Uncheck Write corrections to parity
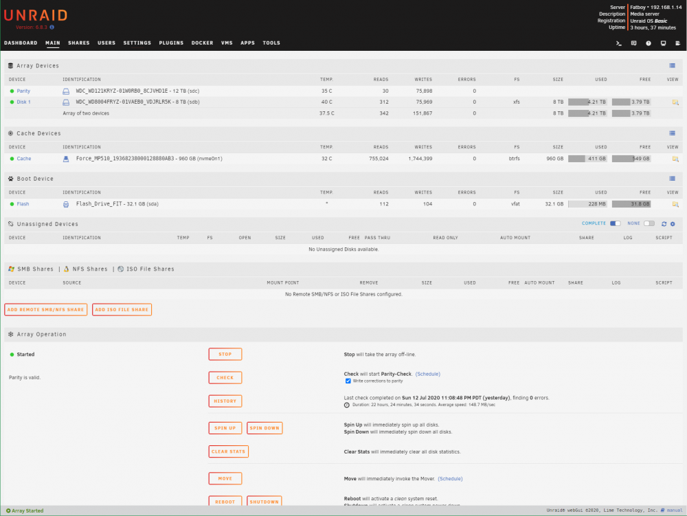 coord(348,381)
